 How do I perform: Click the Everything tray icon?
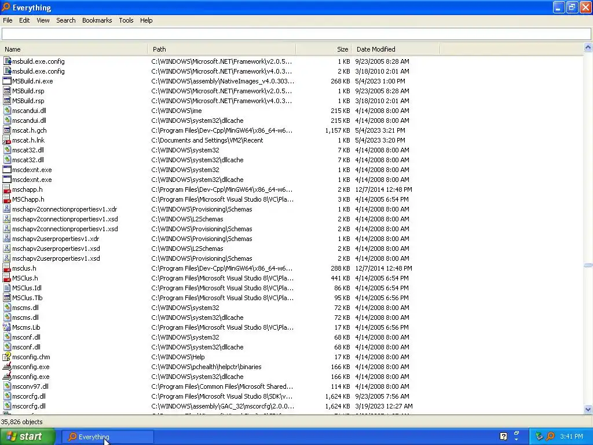pyautogui.click(x=550, y=436)
